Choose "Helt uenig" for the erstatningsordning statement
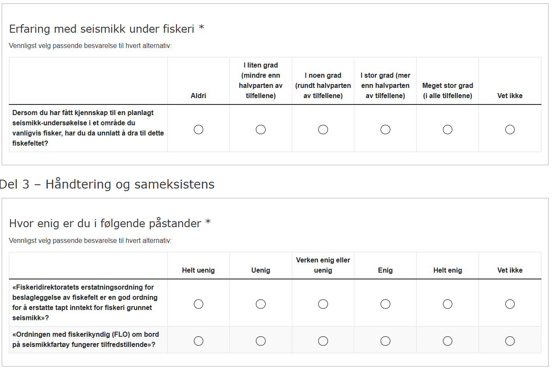 199,304
